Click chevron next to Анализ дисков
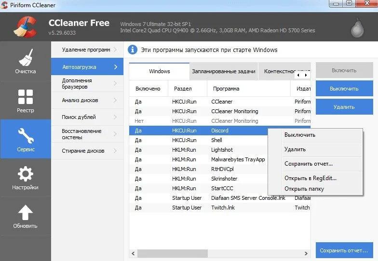378x261 pixels. (115, 100)
